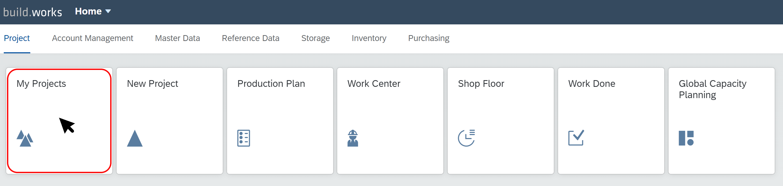Open the Reference Data tab
This screenshot has width=783, height=186.
click(250, 38)
